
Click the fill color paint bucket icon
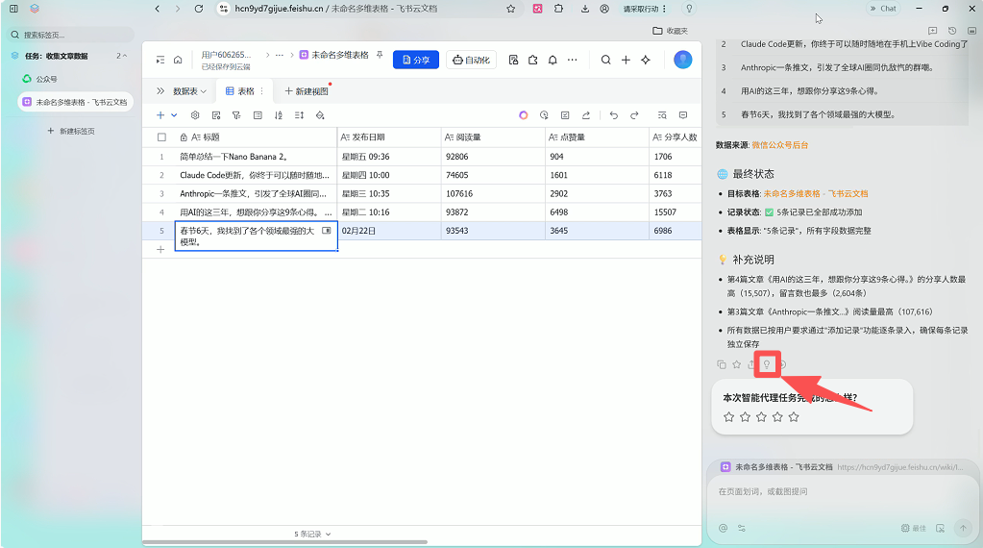320,115
